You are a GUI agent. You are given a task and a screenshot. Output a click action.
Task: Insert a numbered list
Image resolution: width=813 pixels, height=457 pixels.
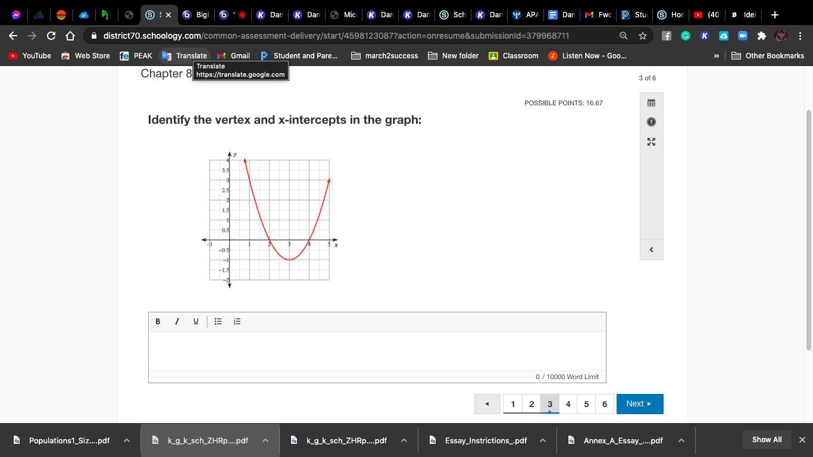tap(237, 321)
